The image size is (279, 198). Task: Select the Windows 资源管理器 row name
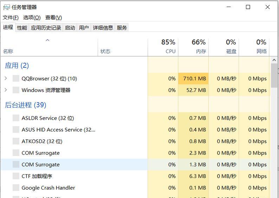click(46, 90)
